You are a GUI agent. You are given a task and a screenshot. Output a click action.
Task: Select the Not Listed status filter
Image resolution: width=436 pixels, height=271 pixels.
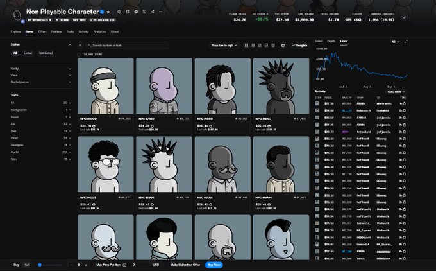click(x=46, y=53)
